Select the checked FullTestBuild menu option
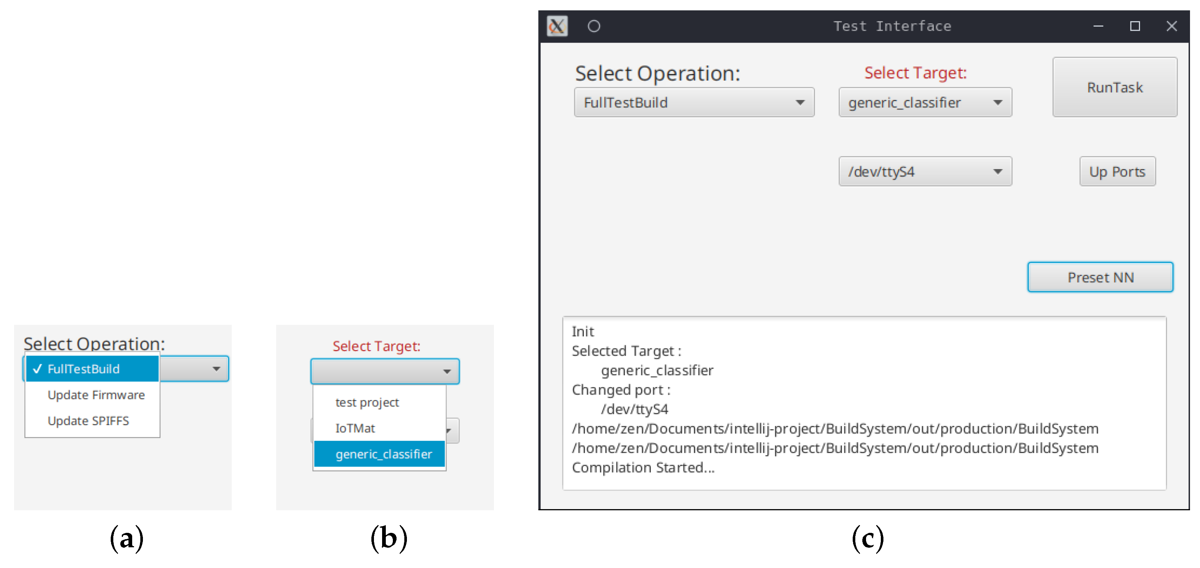Viewport: 1200px width, 568px height. pyautogui.click(x=92, y=369)
